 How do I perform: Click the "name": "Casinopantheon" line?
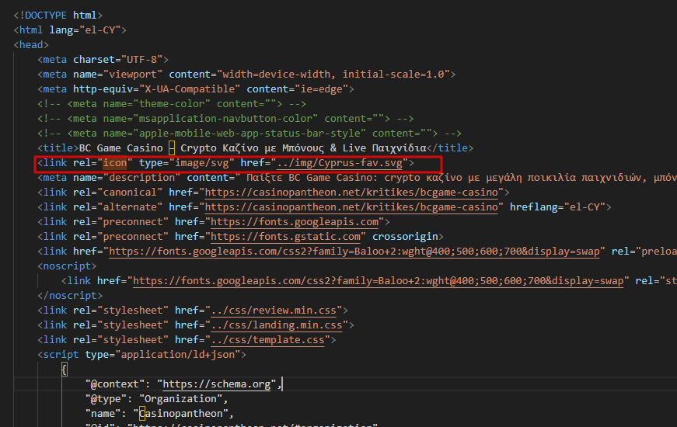(x=159, y=414)
